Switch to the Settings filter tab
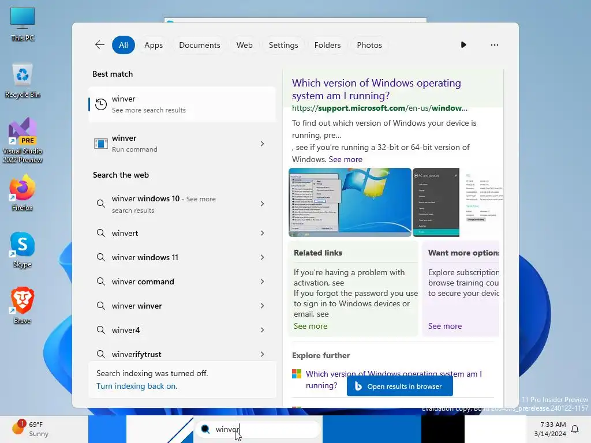 click(x=283, y=45)
